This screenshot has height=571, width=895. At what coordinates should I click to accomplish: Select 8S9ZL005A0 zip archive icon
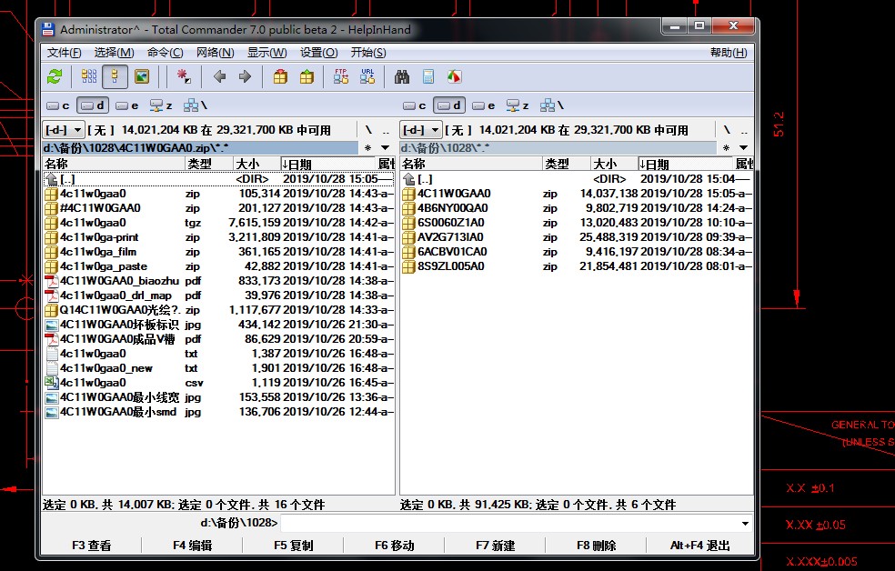click(408, 266)
